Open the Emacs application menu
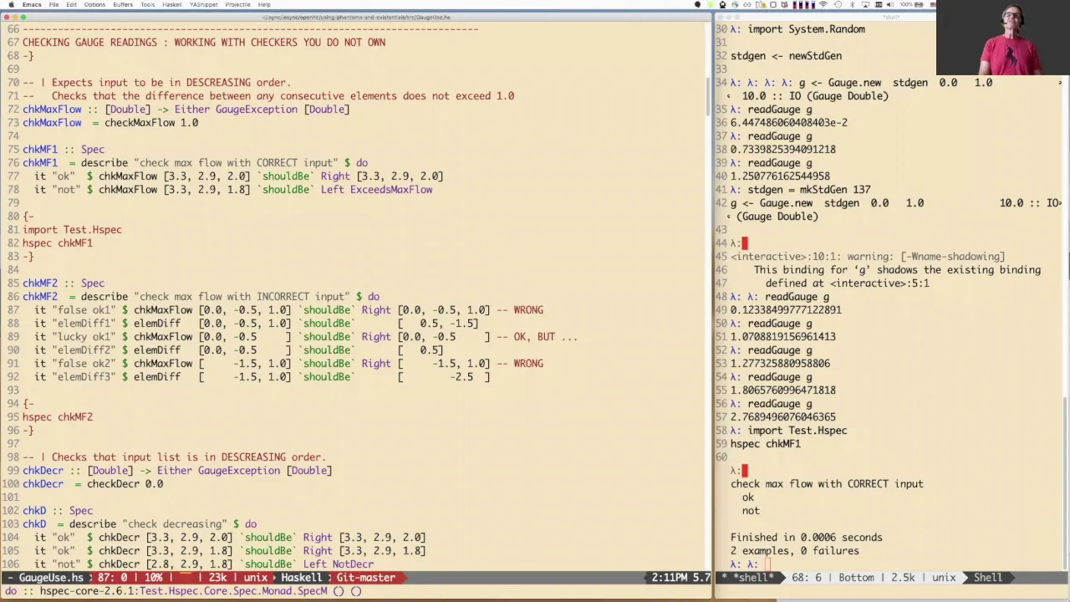Viewport: 1070px width, 602px height. (32, 4)
